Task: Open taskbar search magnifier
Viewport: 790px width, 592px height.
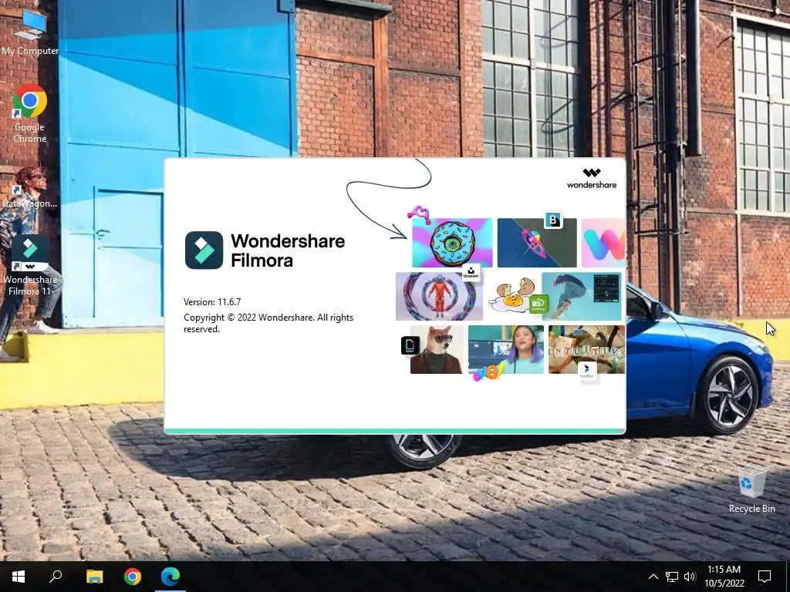Action: coord(56,577)
